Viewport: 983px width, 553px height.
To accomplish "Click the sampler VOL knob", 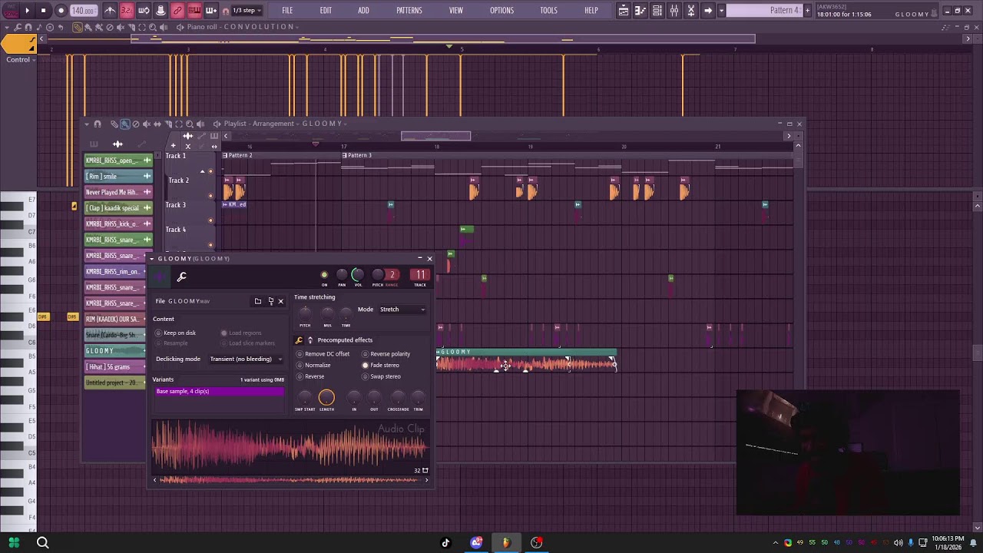I will coord(358,274).
